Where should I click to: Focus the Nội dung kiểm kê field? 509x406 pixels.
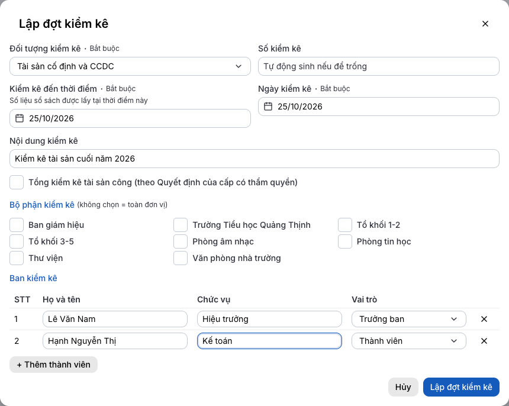coord(254,159)
